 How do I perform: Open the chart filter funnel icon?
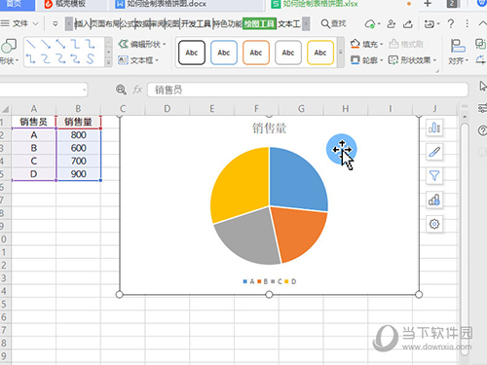[434, 176]
